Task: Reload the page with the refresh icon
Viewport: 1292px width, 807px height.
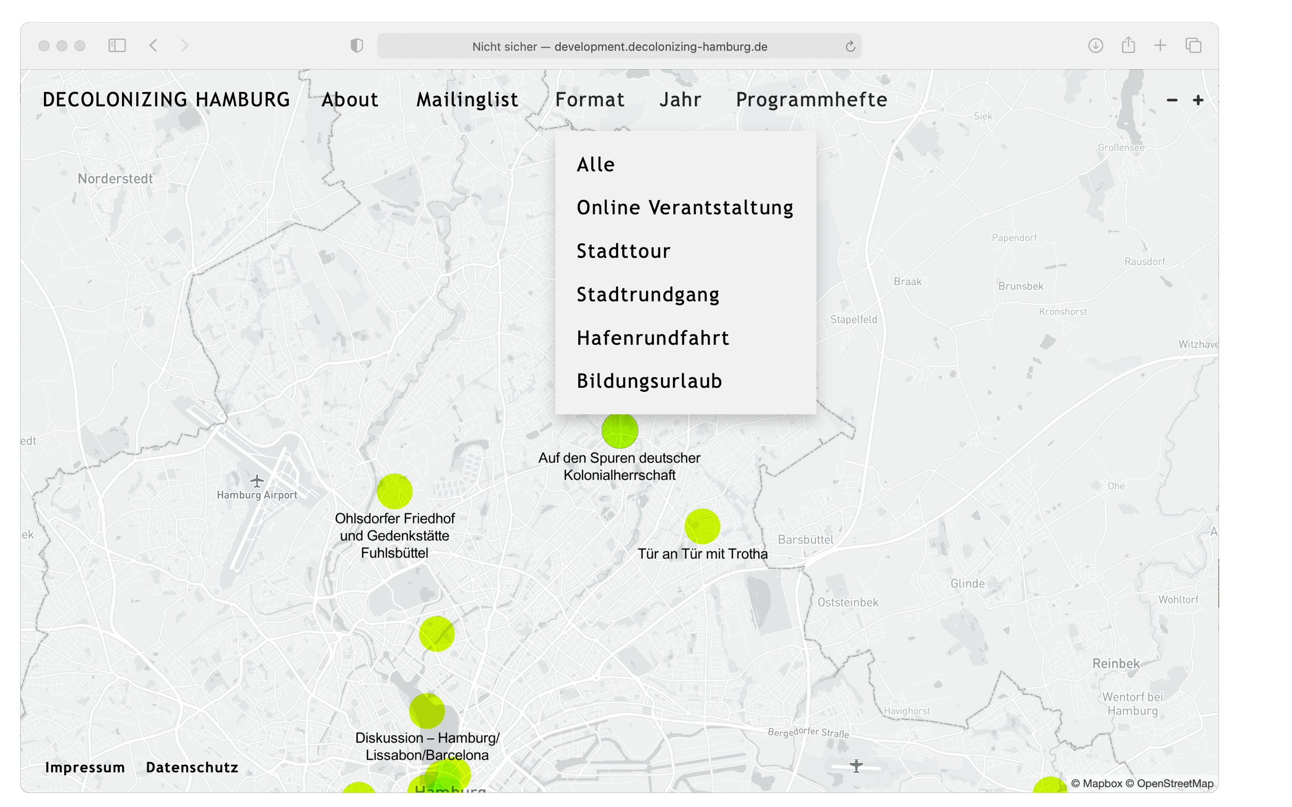Action: (x=850, y=46)
